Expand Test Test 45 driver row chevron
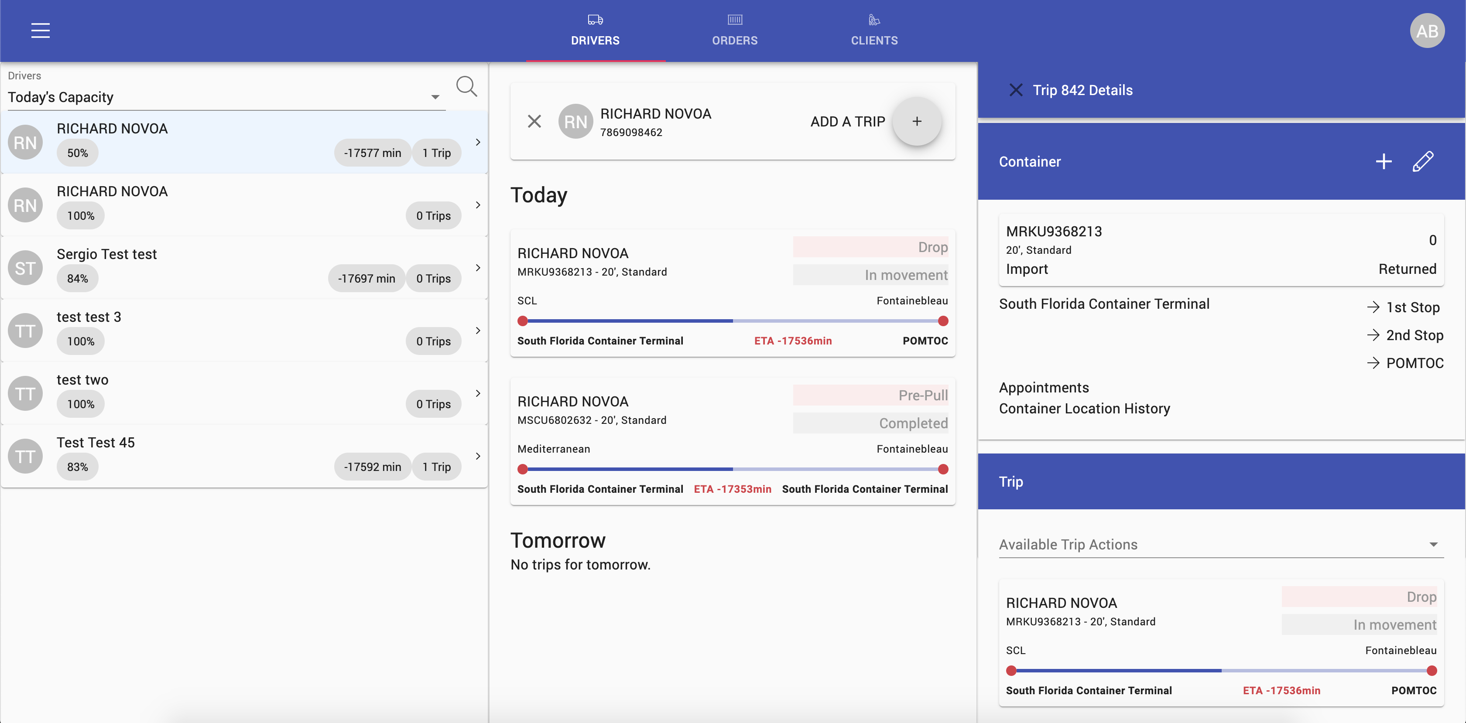This screenshot has height=723, width=1466. [477, 456]
